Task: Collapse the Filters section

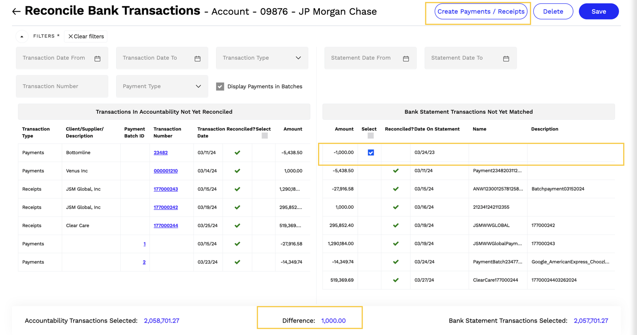Action: click(x=22, y=36)
